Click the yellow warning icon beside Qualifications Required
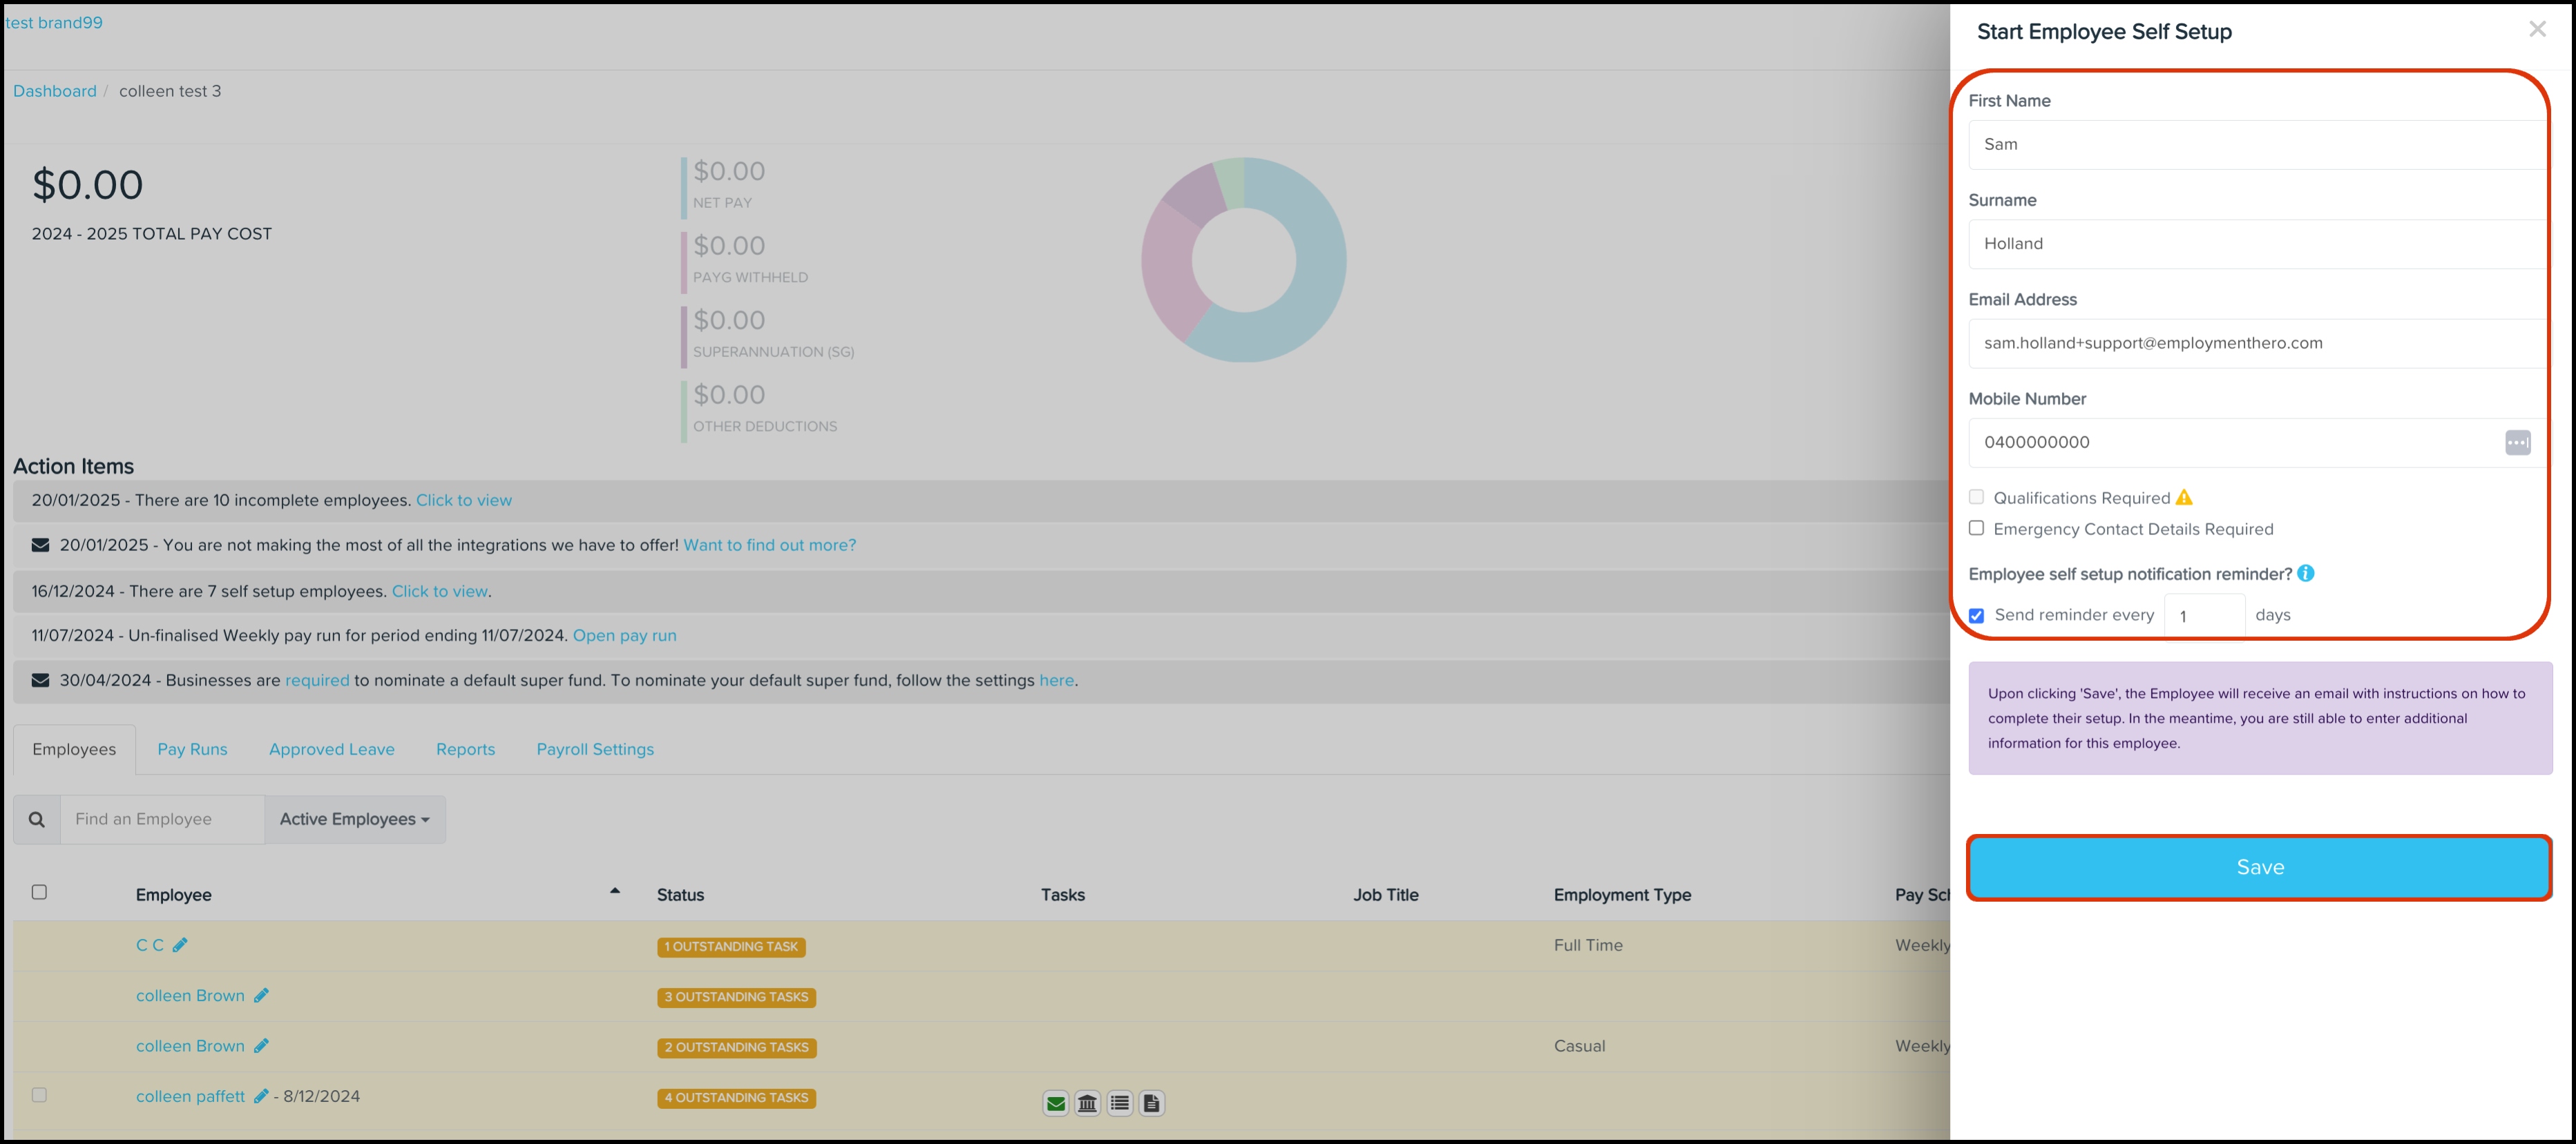 [2184, 498]
